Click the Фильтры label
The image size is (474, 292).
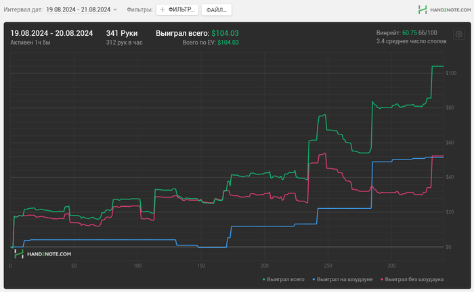point(139,9)
